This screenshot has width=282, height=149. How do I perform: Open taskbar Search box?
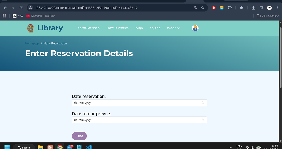24,147
